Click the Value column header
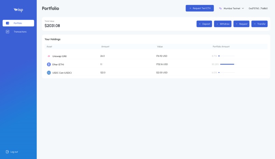The width and height of the screenshot is (275, 159). click(x=160, y=46)
